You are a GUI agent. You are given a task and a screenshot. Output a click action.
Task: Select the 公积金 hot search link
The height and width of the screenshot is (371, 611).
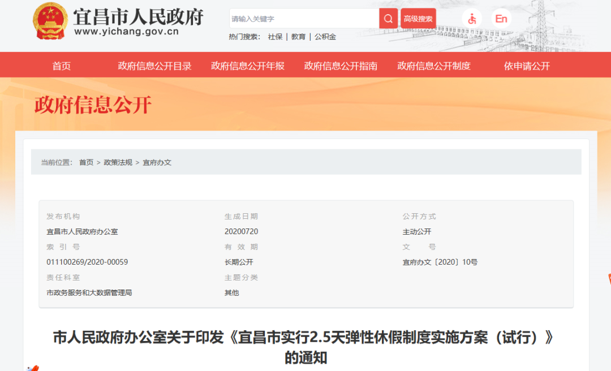click(325, 37)
